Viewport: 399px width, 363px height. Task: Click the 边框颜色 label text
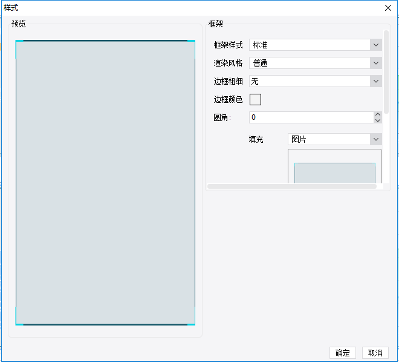tap(228, 99)
